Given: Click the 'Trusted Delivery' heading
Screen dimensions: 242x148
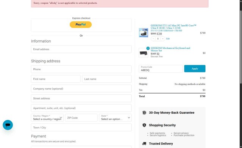Looking at the screenshot, I should pos(161,143).
